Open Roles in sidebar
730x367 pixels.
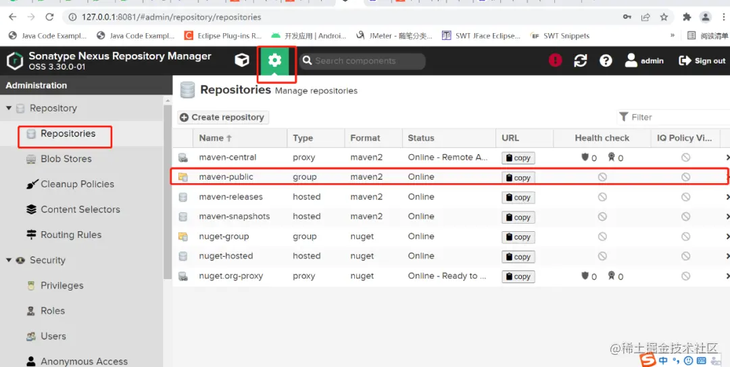[53, 311]
